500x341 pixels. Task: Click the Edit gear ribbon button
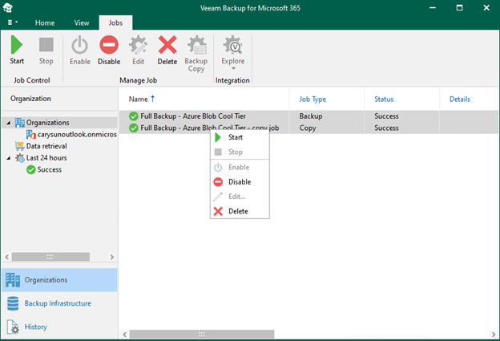click(x=138, y=50)
